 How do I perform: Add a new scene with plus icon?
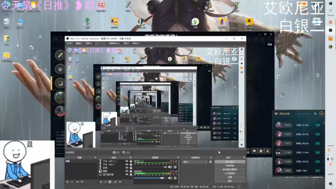pos(67,182)
